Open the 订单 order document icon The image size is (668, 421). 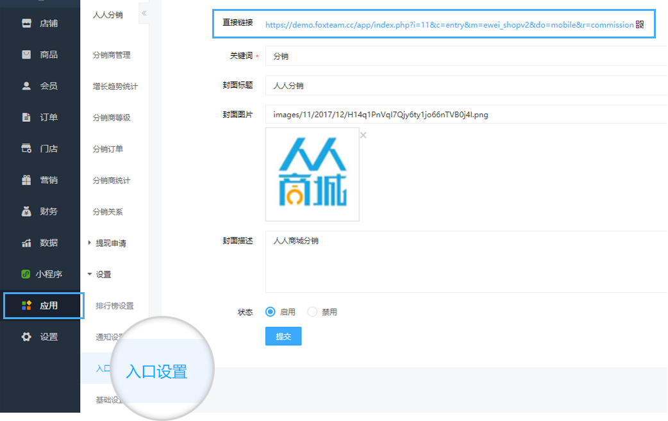(26, 117)
